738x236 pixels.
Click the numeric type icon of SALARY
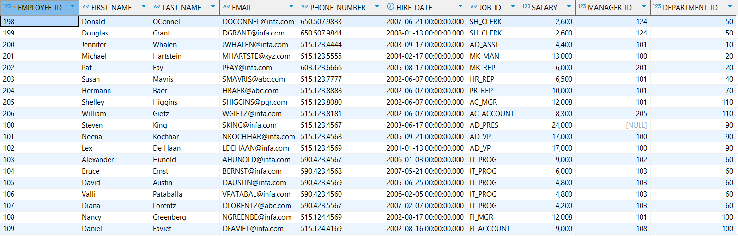click(x=526, y=7)
